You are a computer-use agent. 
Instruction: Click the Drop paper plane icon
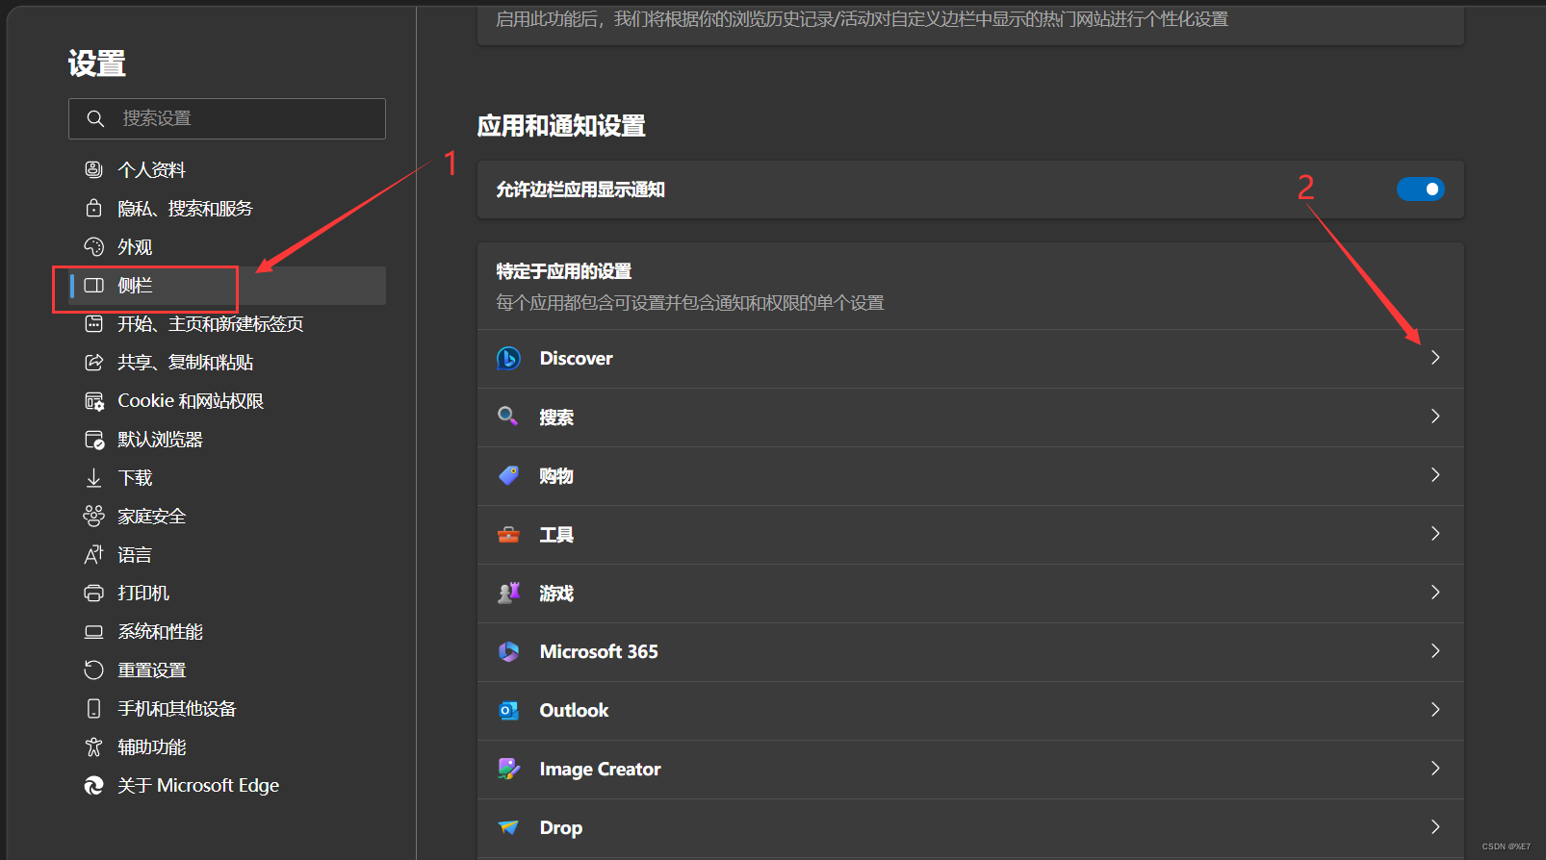coord(508,827)
